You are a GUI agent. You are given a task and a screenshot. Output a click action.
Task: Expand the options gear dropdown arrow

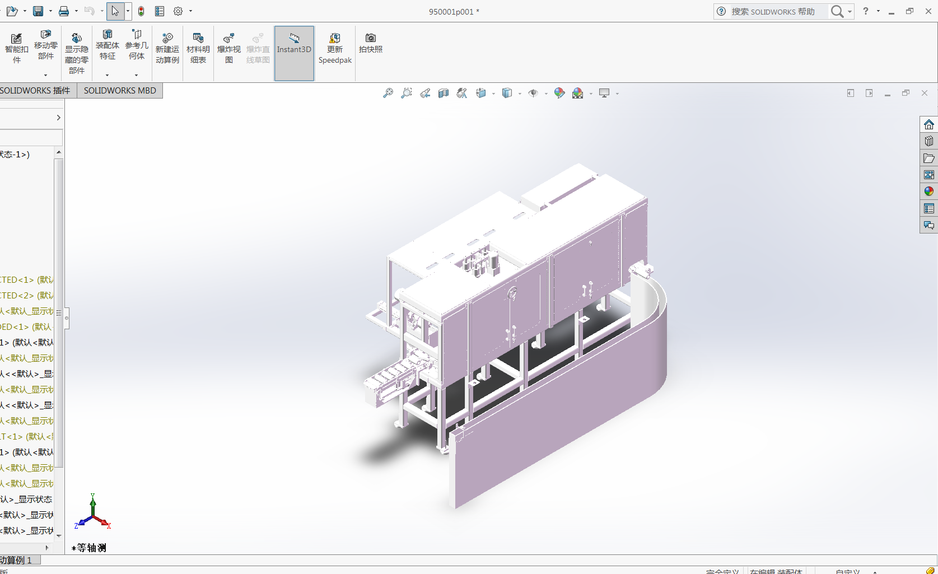[190, 11]
